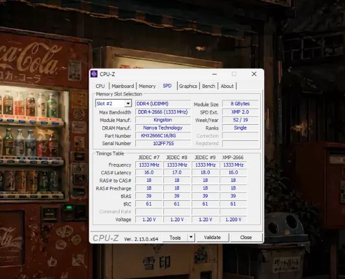Click the JEDEC #8 tRAS value 39
Viewport: 345px width, 279px height.
click(x=177, y=196)
